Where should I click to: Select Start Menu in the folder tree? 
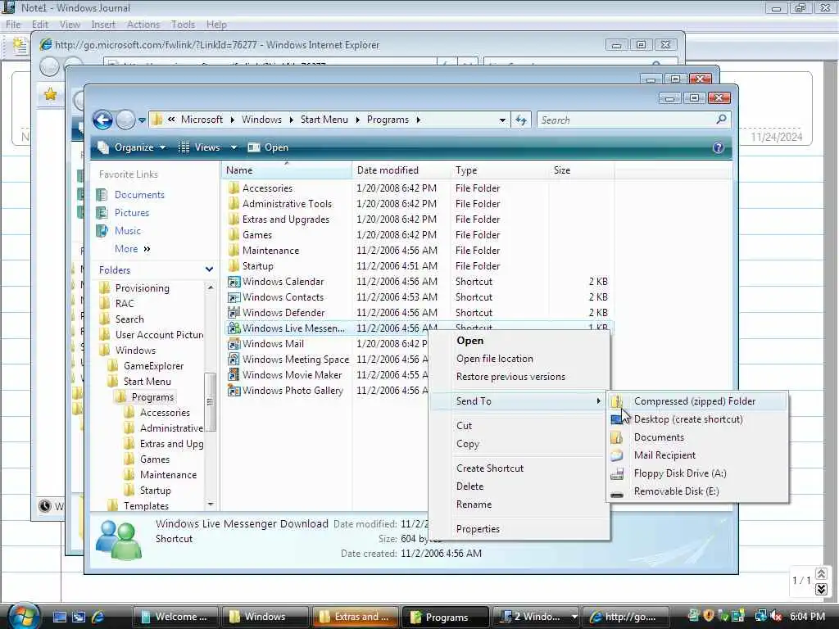click(147, 382)
